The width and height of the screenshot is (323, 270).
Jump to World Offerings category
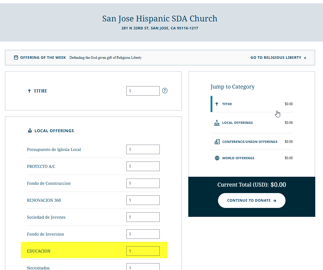[252, 158]
